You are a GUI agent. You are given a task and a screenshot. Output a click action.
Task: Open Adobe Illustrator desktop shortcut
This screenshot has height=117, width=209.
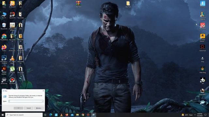(4, 71)
